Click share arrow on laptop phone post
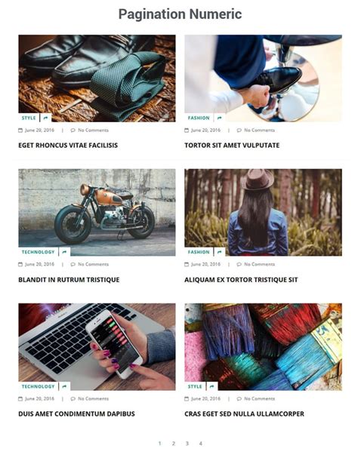Image resolution: width=358 pixels, height=458 pixels. click(x=65, y=386)
